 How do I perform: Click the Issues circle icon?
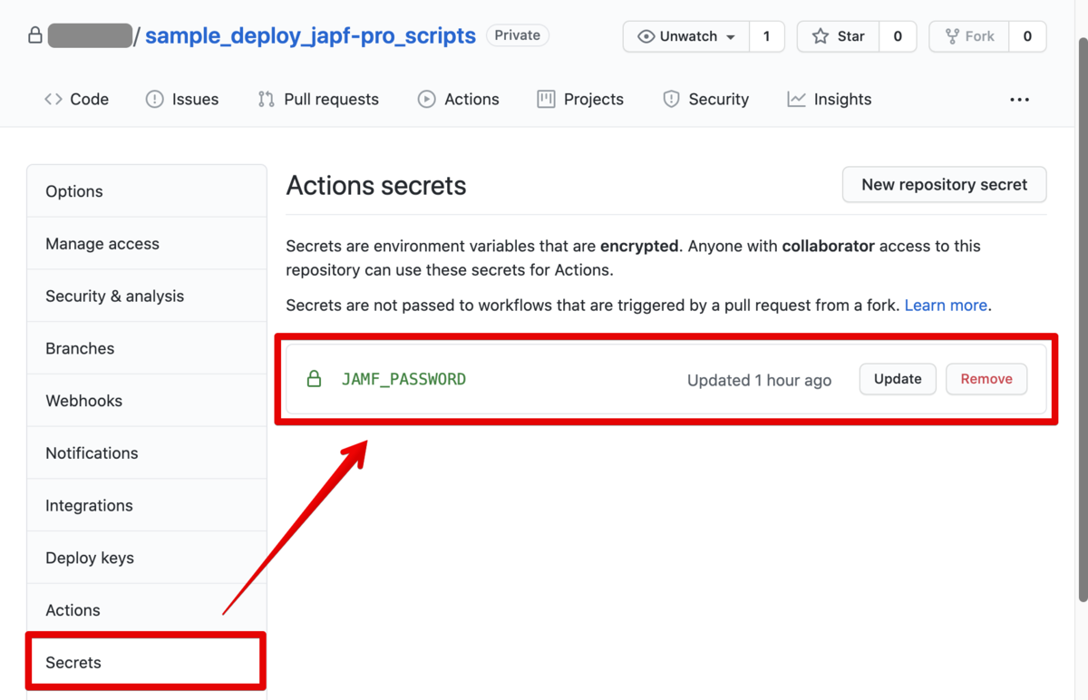(x=155, y=100)
